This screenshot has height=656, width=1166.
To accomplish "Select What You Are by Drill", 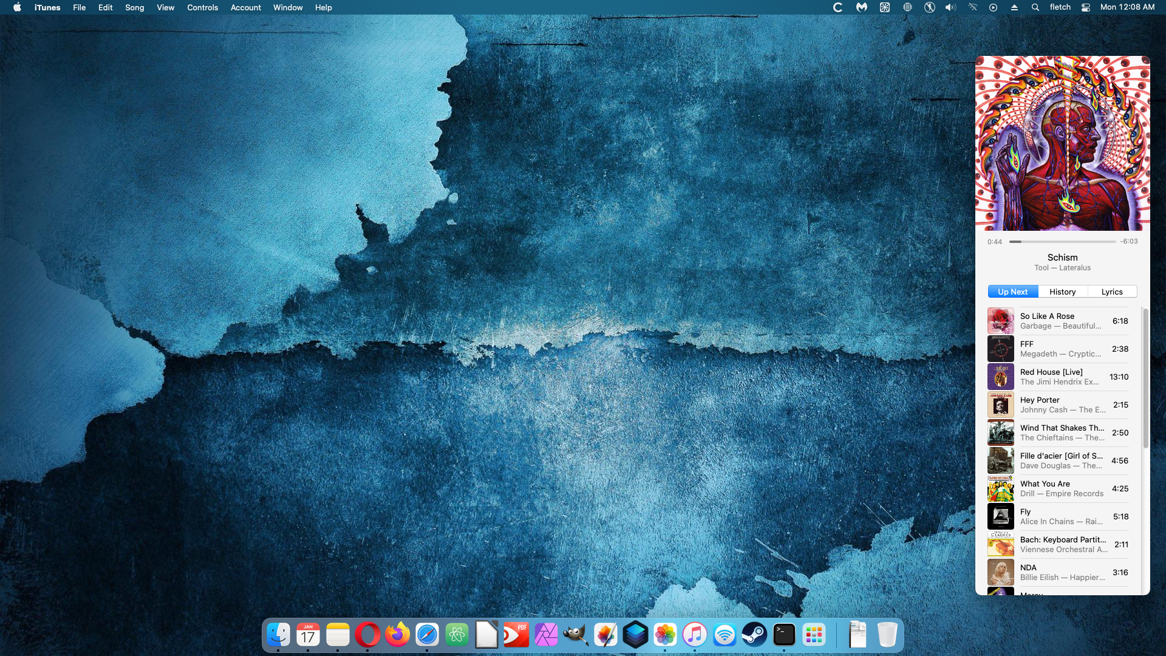I will click(1058, 488).
